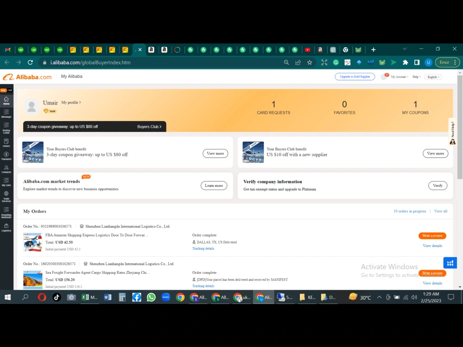The image size is (463, 347).
Task: Go back to the previous page
Action: point(7,62)
